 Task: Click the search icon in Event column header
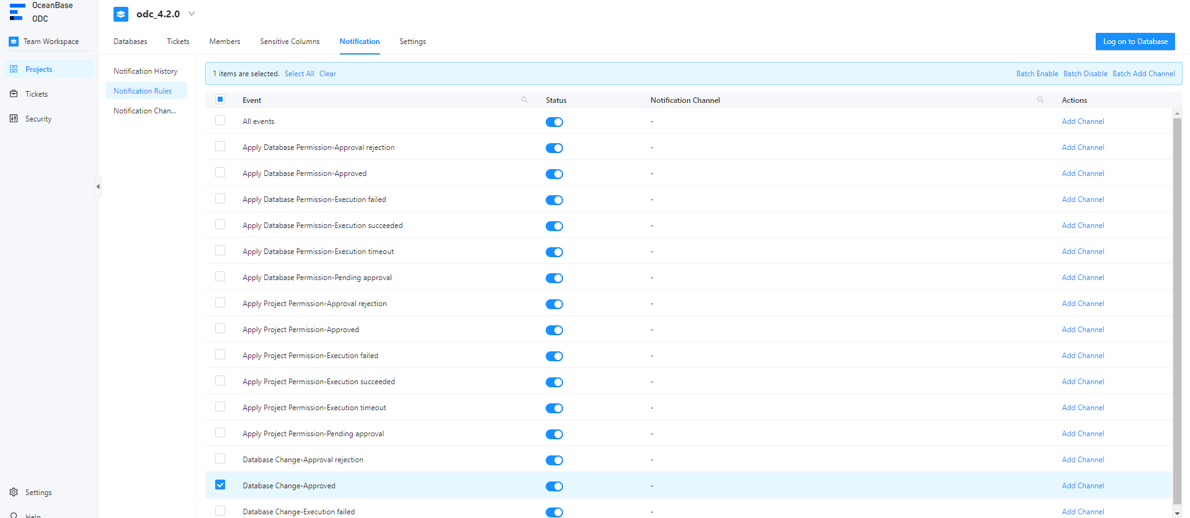click(525, 100)
